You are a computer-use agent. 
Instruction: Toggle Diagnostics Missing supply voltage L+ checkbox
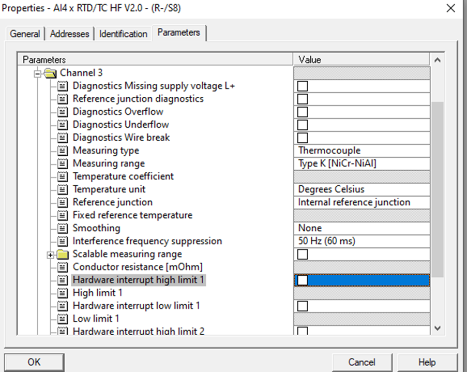click(303, 86)
